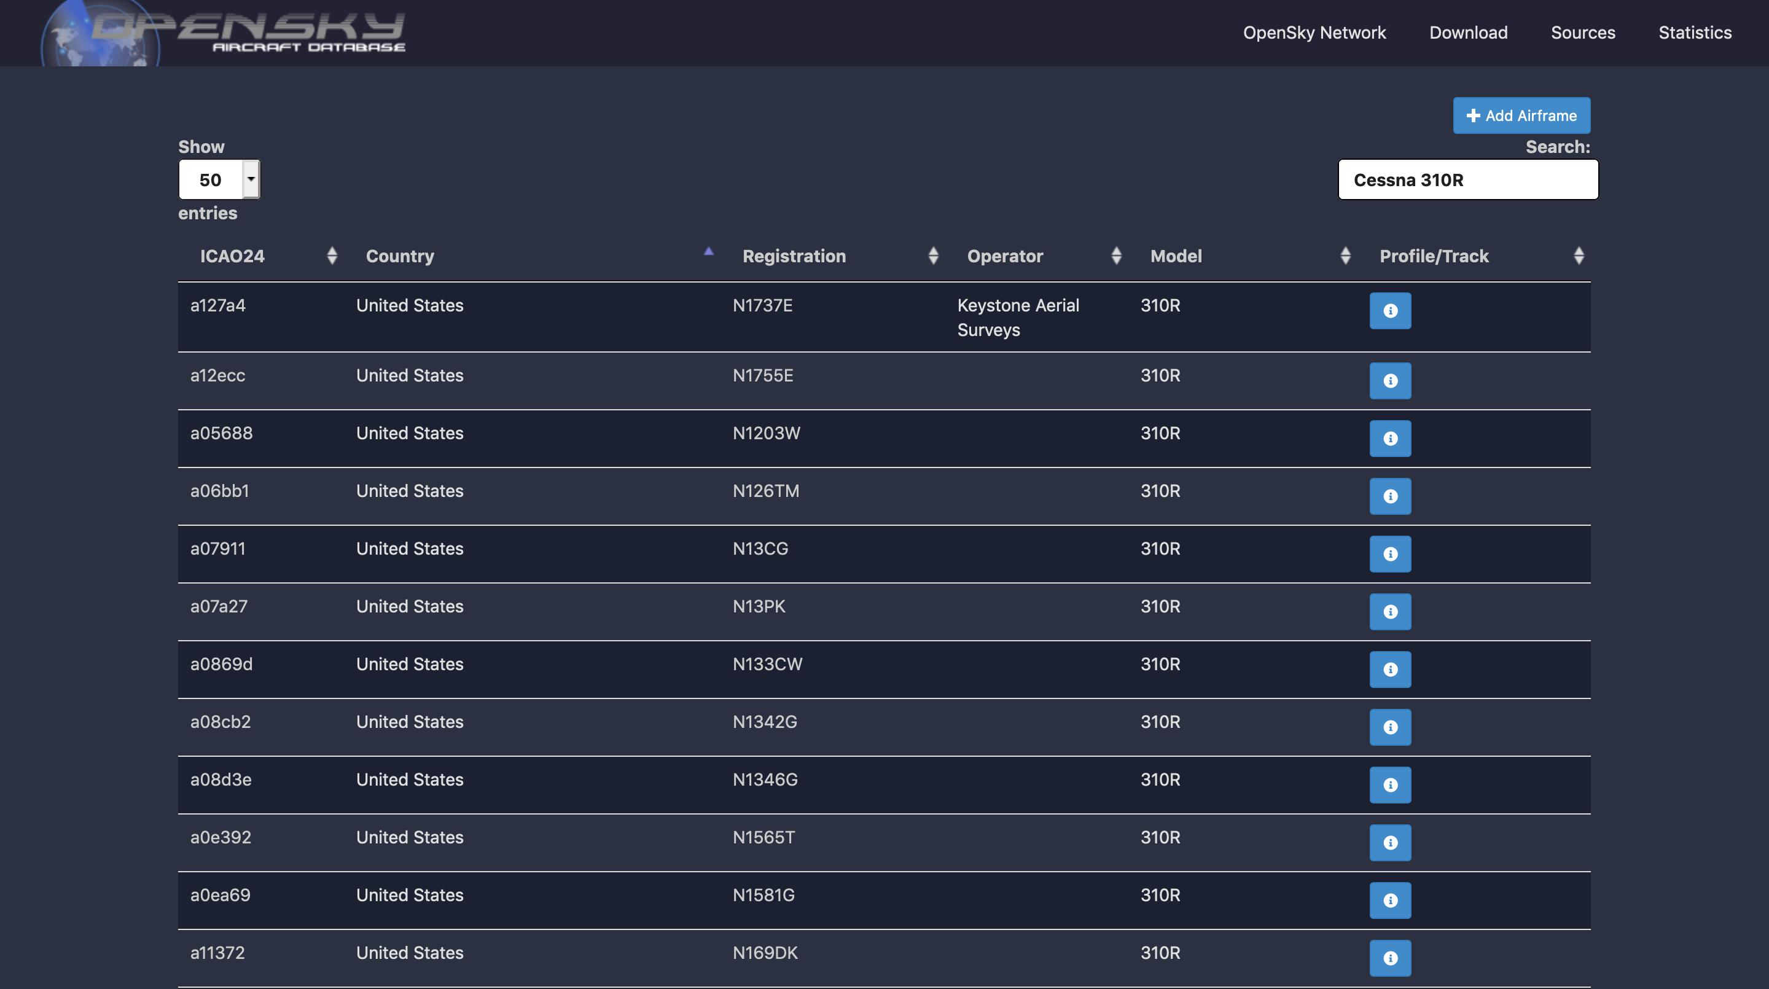This screenshot has height=989, width=1769.
Task: Open info profile for N1342G aircraft
Action: [1390, 727]
